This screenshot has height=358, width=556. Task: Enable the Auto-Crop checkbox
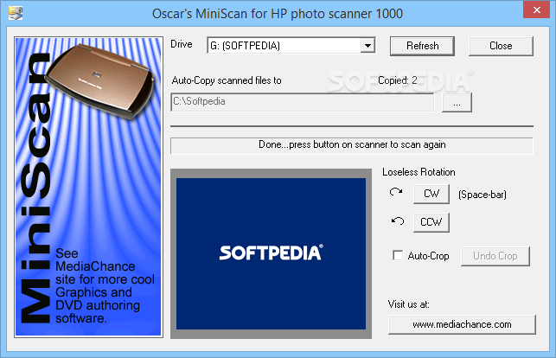tap(398, 256)
